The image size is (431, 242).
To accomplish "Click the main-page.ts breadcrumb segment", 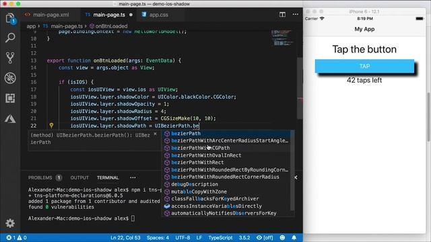I will click(x=67, y=26).
